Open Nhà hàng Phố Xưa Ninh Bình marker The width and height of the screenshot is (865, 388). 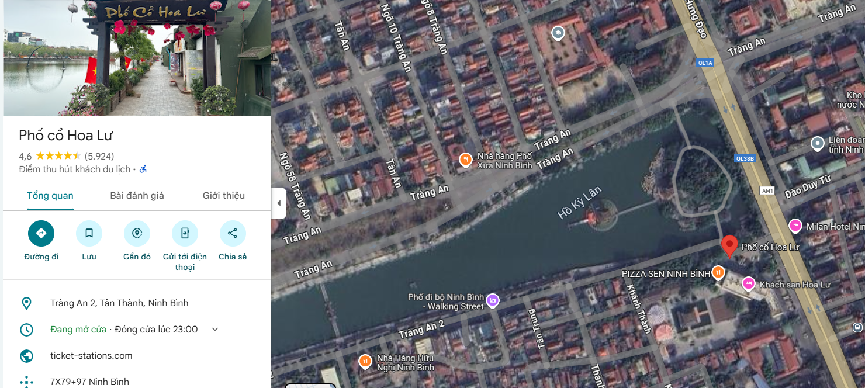coord(465,159)
